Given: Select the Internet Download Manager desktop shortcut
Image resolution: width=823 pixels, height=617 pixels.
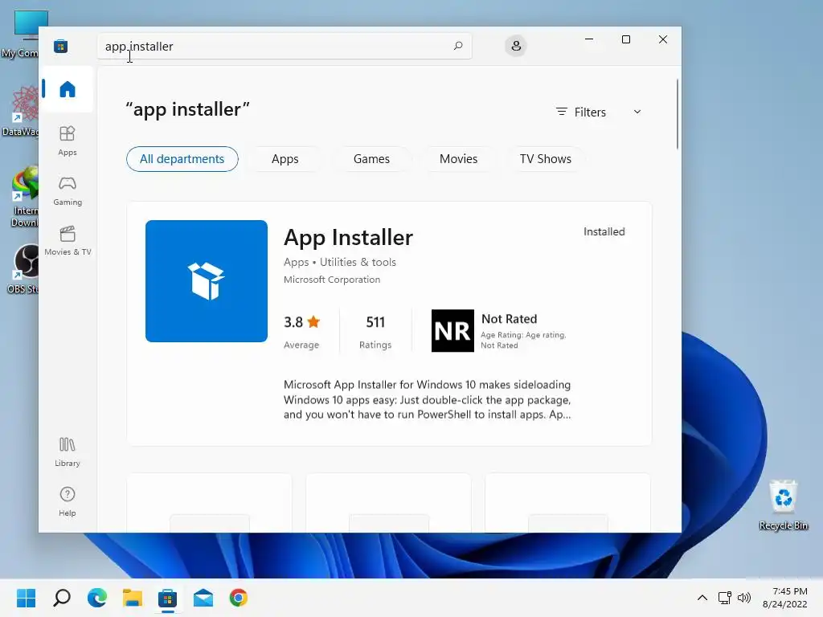Looking at the screenshot, I should 24,197.
